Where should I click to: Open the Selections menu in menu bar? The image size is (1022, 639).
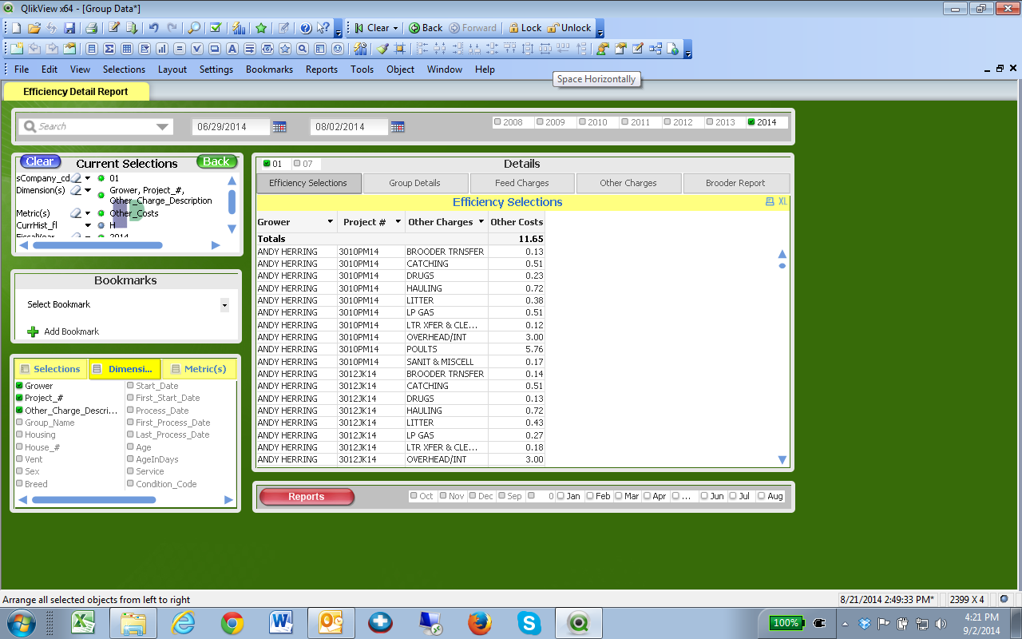pyautogui.click(x=124, y=69)
